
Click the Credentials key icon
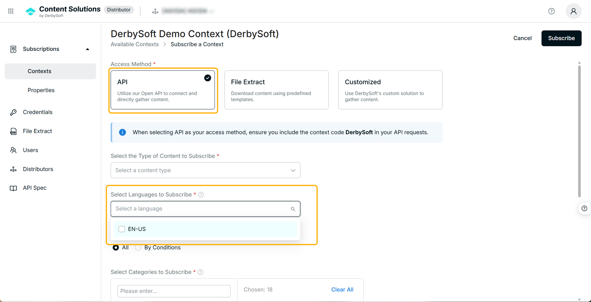point(13,112)
